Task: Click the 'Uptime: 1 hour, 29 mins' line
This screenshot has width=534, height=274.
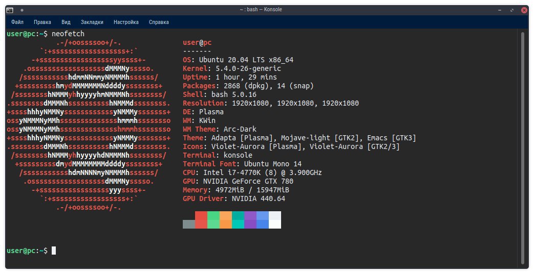Action: click(230, 78)
